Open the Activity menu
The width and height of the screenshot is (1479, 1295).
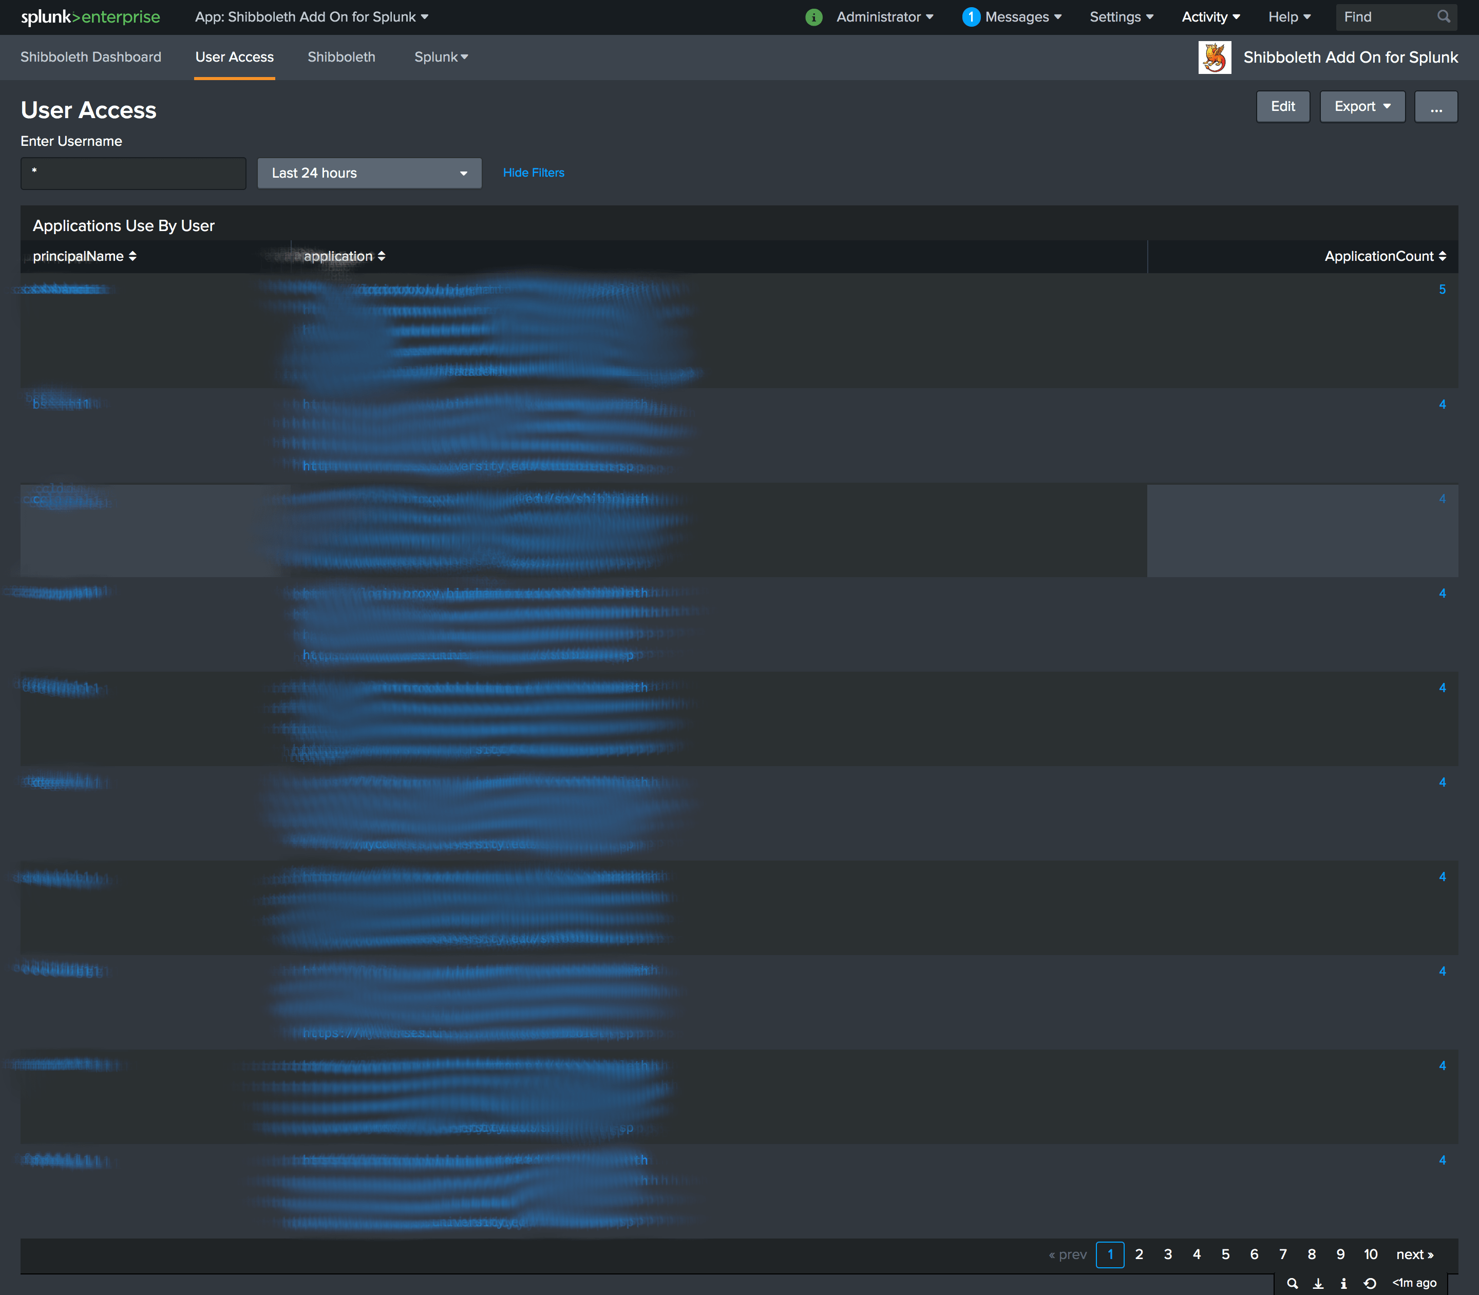tap(1211, 16)
